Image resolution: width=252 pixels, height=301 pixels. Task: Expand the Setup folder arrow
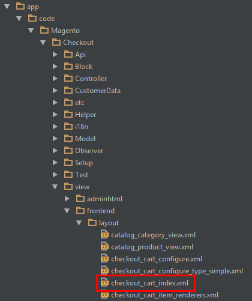point(55,163)
